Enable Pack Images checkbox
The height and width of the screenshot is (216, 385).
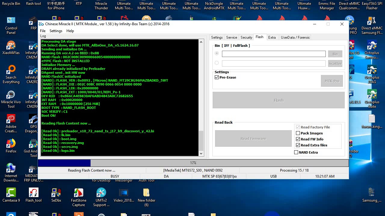click(298, 133)
